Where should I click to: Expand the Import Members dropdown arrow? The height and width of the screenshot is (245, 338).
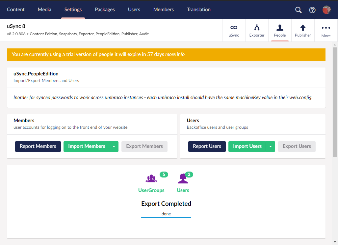click(114, 146)
